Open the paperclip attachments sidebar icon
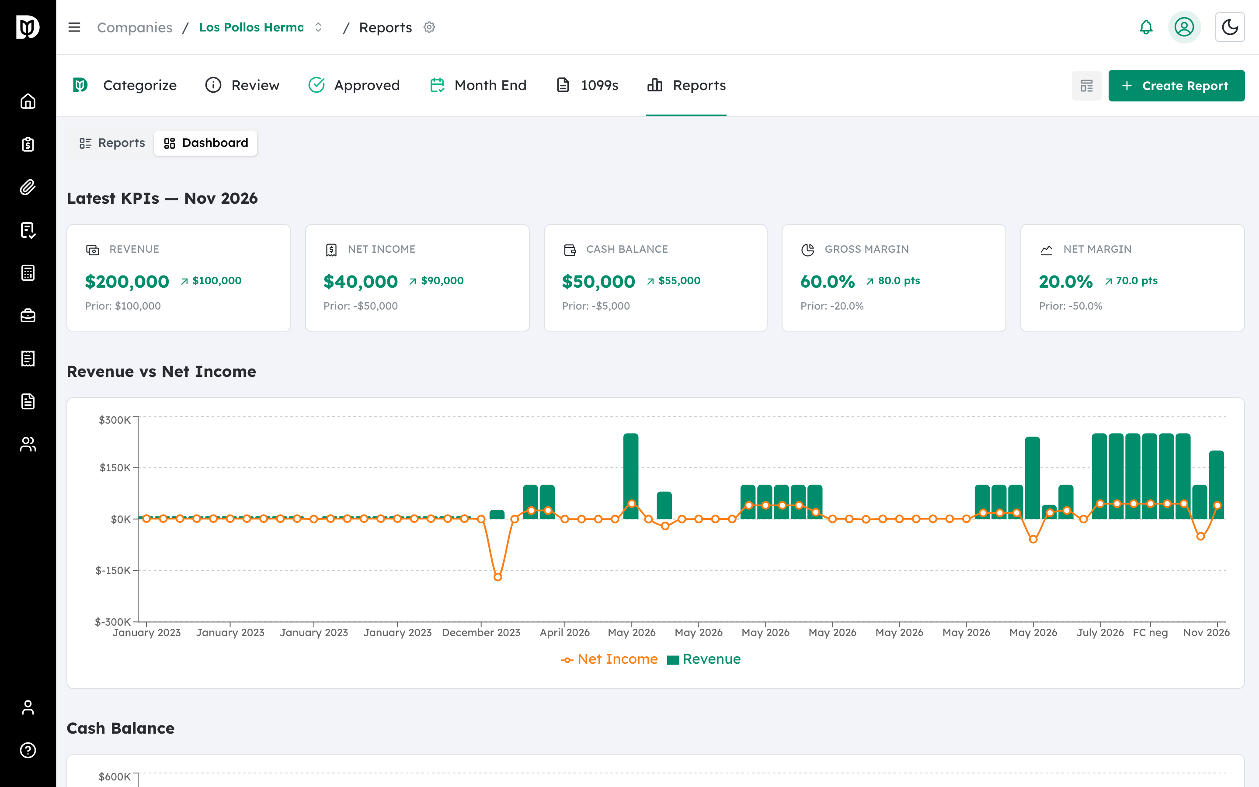Image resolution: width=1259 pixels, height=787 pixels. (x=28, y=187)
